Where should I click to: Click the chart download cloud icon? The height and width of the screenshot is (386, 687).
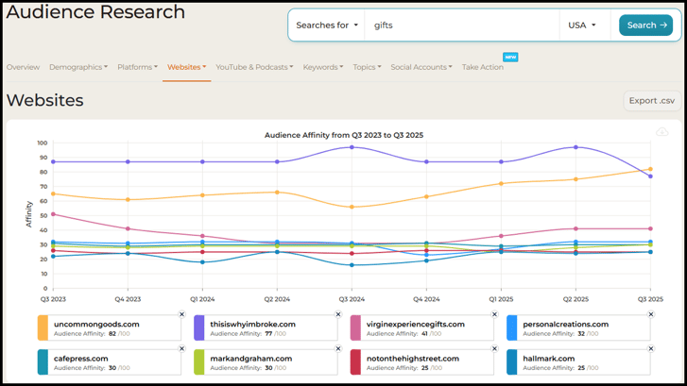coord(662,132)
